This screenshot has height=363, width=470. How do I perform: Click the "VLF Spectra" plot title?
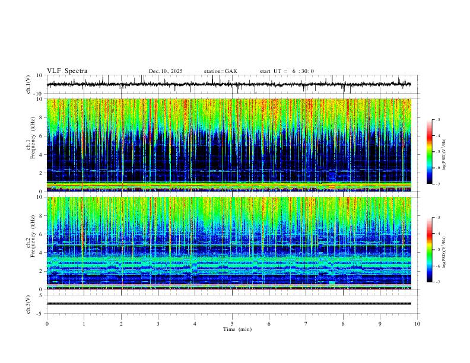(x=67, y=71)
